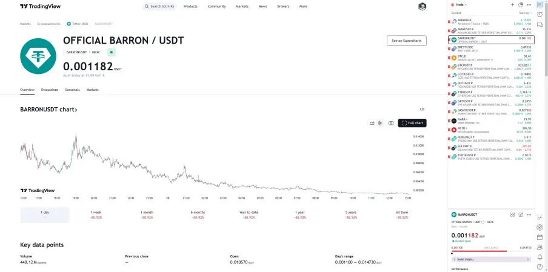Switch chart to area style
This screenshot has width=548, height=272.
pos(372,123)
